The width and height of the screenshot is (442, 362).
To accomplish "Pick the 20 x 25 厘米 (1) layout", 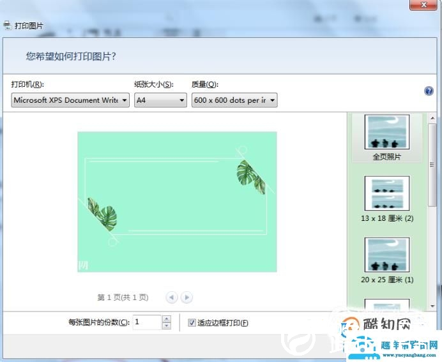I will click(386, 260).
